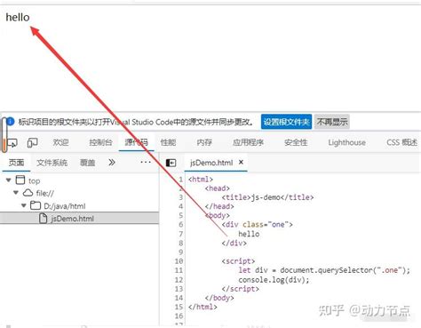This screenshot has height=328, width=421.
Task: Open the 应用程序 tab
Action: point(248,142)
